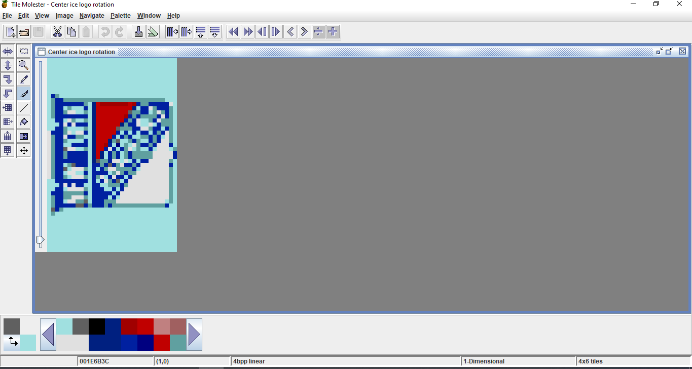Pick the Eyedropper color picker tool
The height and width of the screenshot is (369, 692).
click(24, 79)
